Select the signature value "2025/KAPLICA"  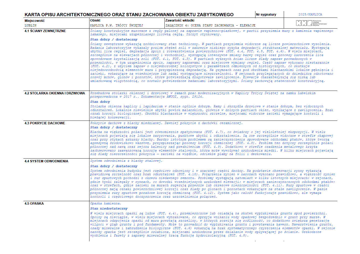(310, 15)
